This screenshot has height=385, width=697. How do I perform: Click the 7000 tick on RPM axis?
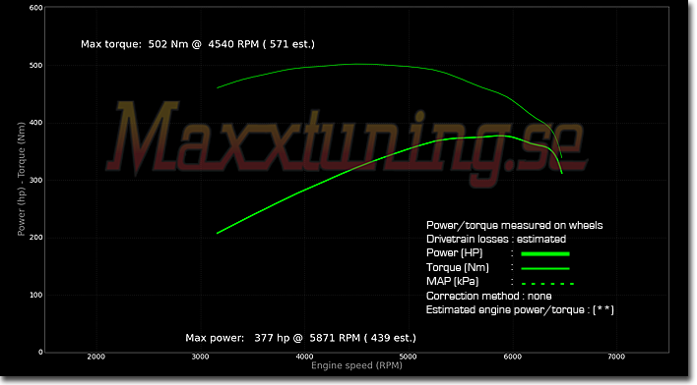pyautogui.click(x=616, y=357)
